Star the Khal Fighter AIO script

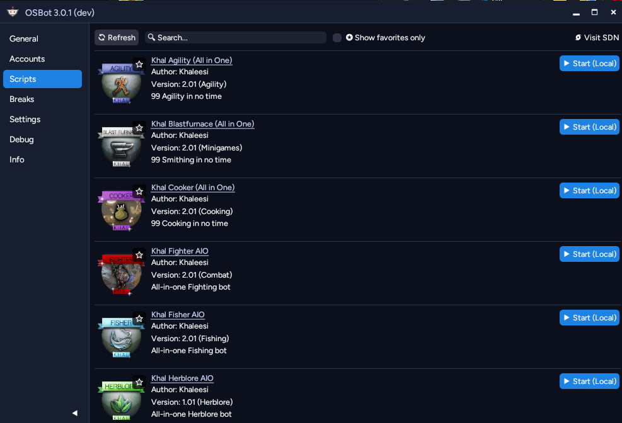point(139,255)
